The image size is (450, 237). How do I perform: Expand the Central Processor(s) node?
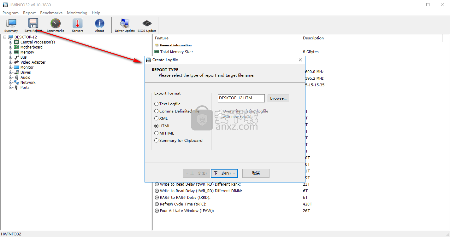(11, 42)
